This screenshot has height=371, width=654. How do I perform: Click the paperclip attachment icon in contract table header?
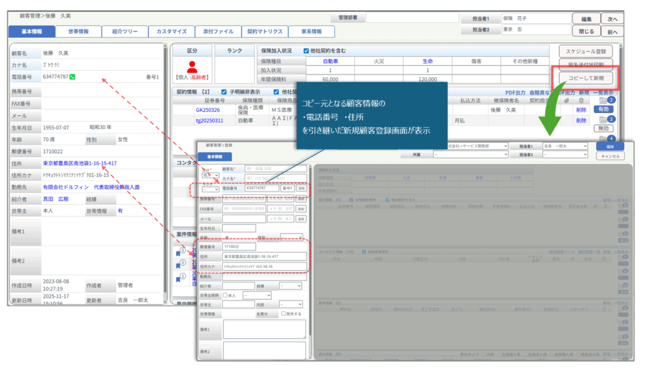(x=566, y=100)
